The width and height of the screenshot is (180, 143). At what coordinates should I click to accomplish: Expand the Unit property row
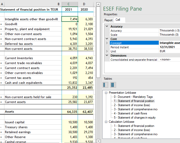coord(107,51)
